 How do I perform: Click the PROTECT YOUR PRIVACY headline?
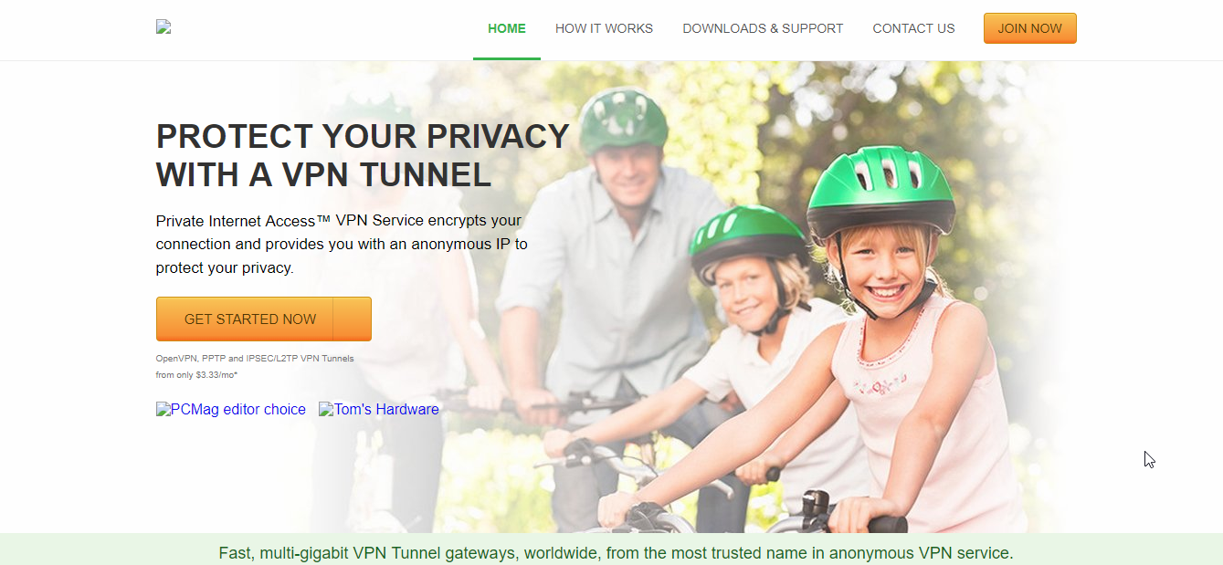point(363,155)
